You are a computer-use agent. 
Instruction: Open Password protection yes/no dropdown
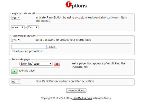[16, 40]
